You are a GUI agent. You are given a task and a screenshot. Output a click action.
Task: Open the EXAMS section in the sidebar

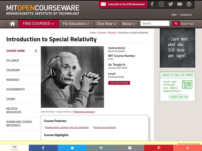(11, 99)
